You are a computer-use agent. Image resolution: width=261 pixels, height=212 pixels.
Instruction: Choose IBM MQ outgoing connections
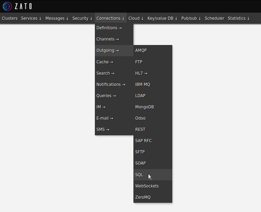coord(153,85)
